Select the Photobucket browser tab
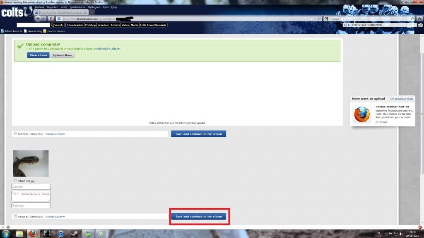This screenshot has width=424, height=238. click(61, 12)
